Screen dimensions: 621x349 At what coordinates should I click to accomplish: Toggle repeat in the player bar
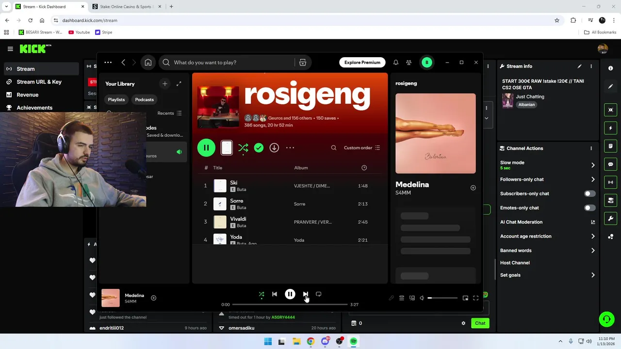(x=319, y=294)
